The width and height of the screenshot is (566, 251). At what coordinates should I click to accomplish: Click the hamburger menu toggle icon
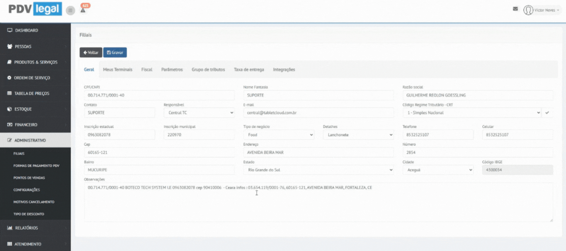pyautogui.click(x=70, y=11)
